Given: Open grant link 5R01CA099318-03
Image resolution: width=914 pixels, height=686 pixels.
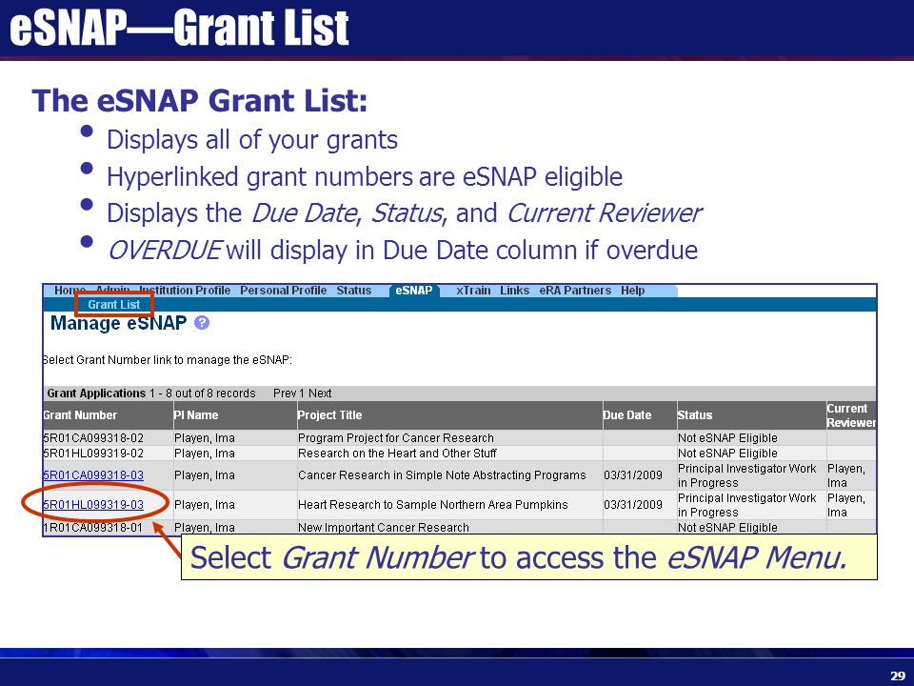Looking at the screenshot, I should (x=93, y=475).
